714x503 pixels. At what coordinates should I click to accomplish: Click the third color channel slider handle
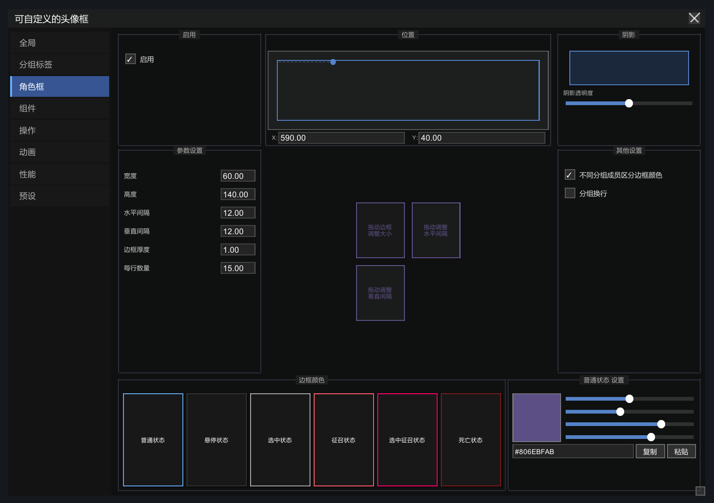(661, 424)
